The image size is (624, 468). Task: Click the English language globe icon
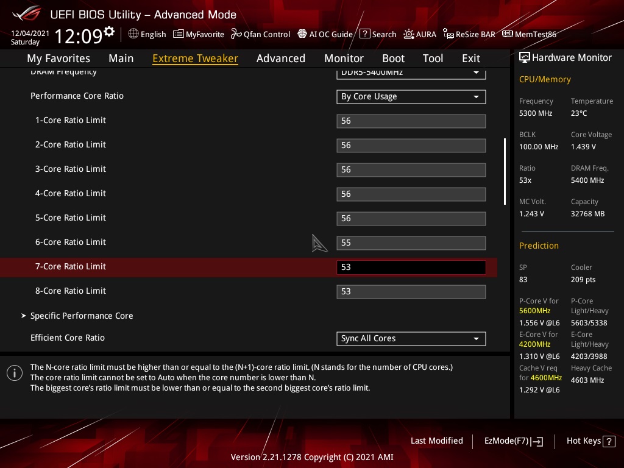(133, 34)
